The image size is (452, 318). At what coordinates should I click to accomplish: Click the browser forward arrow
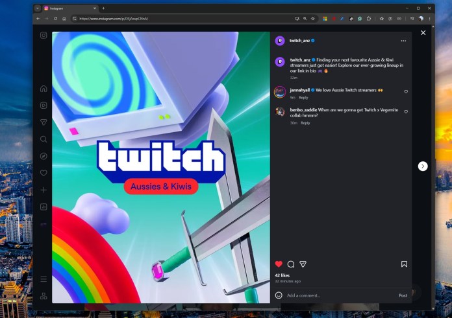tap(47, 19)
